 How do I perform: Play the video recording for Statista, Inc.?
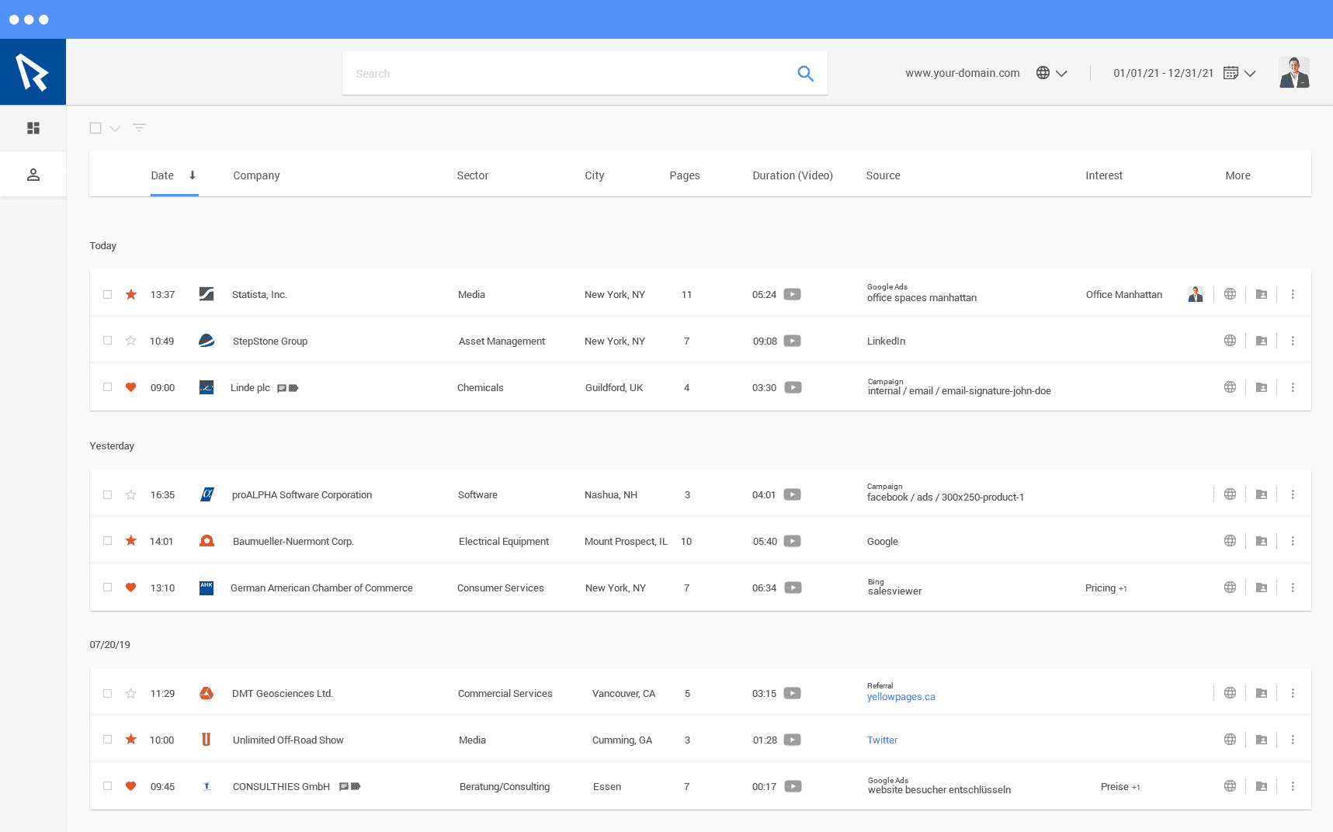click(792, 295)
